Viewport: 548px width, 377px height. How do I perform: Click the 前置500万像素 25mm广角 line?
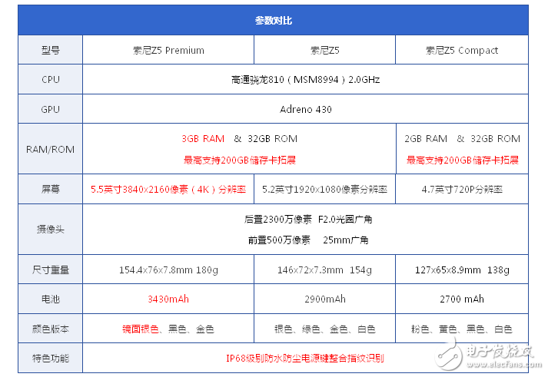308,240
